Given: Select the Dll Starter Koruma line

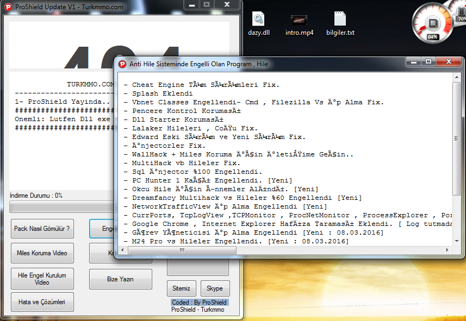Looking at the screenshot, I should (x=173, y=119).
